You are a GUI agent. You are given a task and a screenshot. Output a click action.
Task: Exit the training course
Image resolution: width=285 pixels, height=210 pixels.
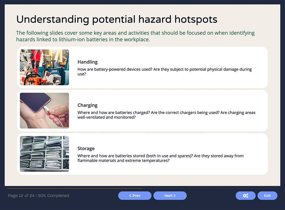tap(267, 195)
